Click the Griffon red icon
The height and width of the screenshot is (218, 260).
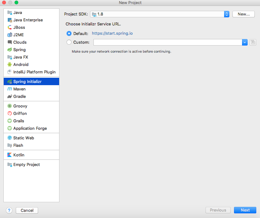(10, 113)
